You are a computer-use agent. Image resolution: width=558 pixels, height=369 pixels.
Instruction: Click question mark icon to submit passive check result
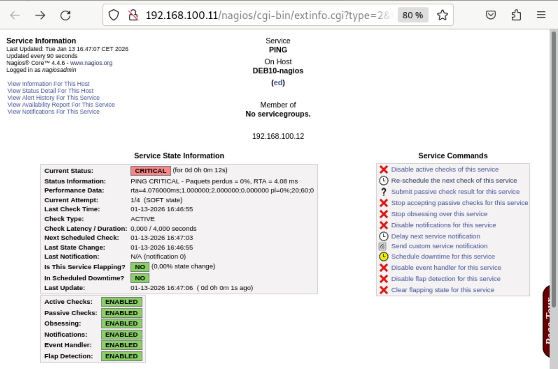point(384,191)
